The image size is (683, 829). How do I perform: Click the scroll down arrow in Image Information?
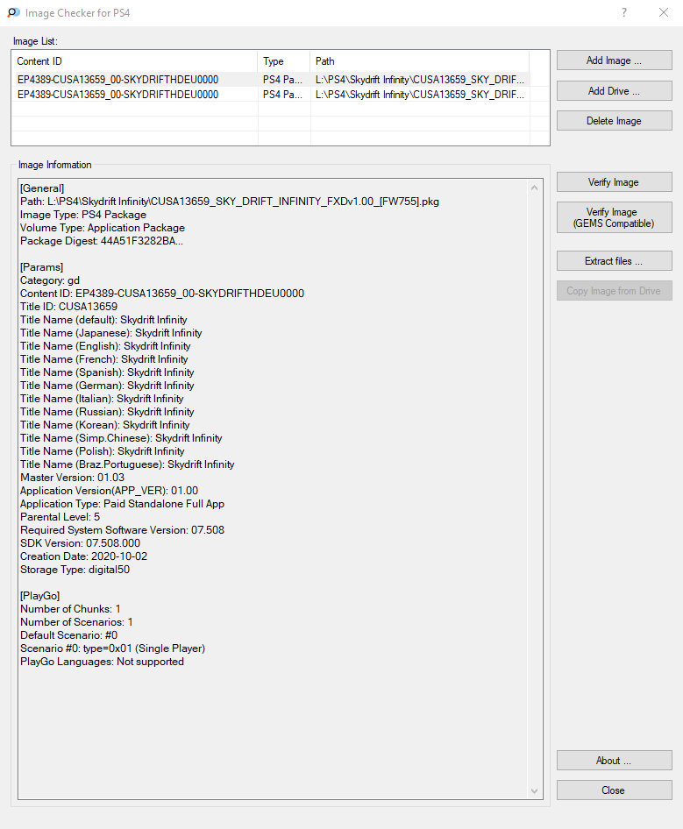pos(534,791)
